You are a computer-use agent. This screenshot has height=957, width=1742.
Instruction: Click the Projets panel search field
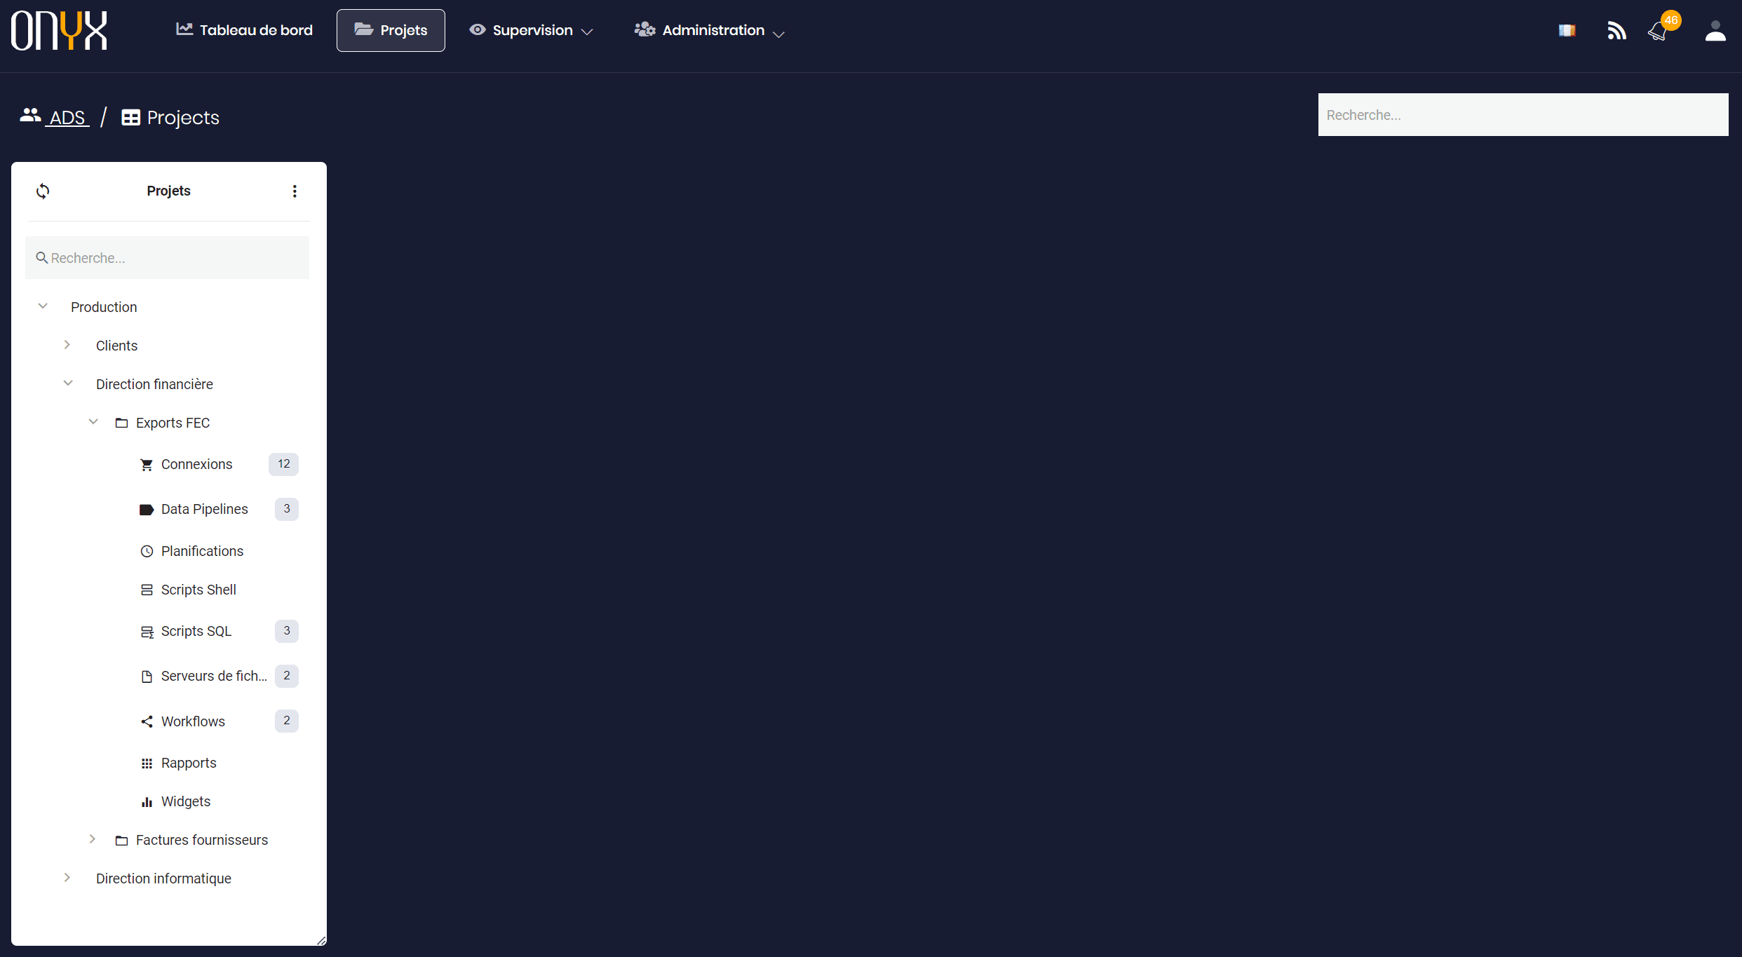[167, 257]
